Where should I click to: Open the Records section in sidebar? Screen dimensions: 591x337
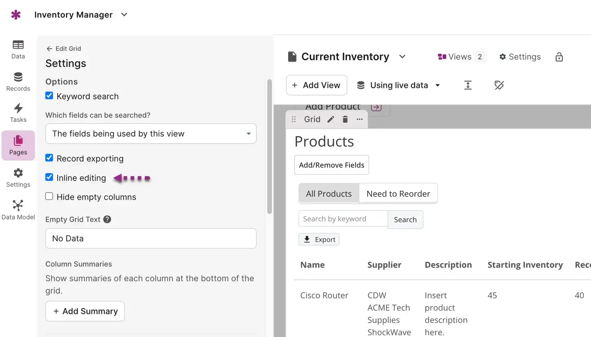pos(18,81)
